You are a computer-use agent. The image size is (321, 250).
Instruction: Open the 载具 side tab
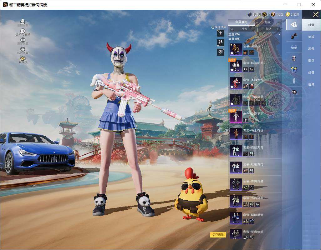(x=311, y=61)
